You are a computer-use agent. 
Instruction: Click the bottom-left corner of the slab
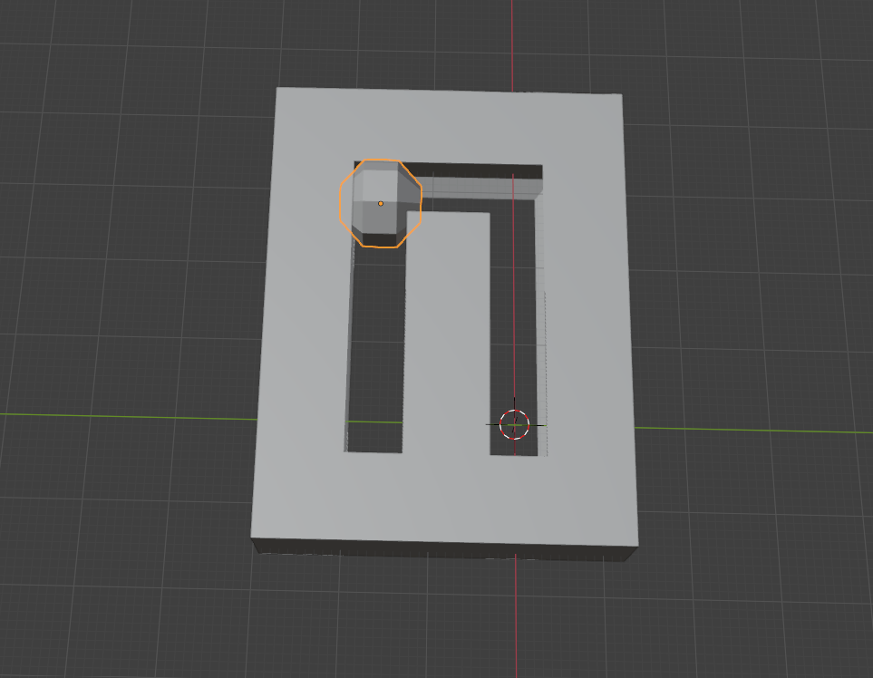tap(254, 537)
